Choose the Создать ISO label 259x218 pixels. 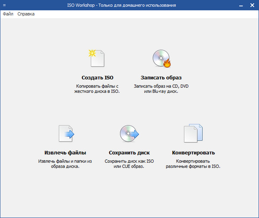(97, 78)
